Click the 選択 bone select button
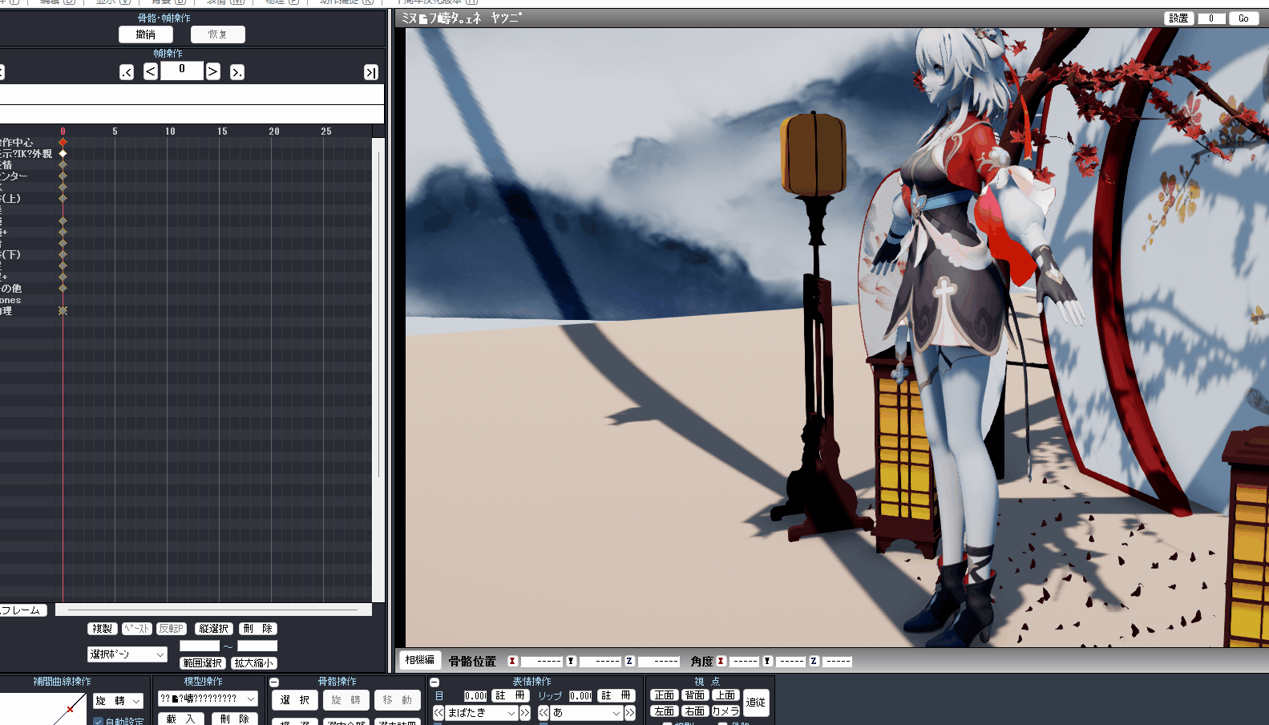The height and width of the screenshot is (725, 1269). (295, 700)
